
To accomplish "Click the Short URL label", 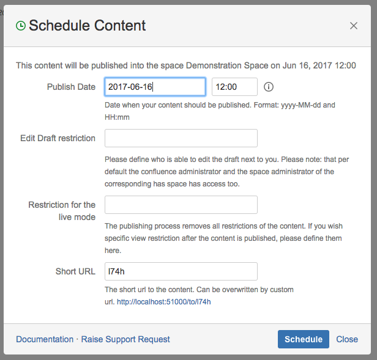I will (75, 271).
